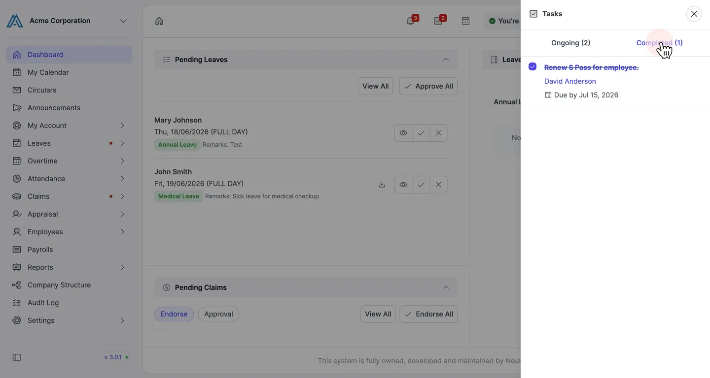Viewport: 710px width, 378px height.
Task: Select the Approval filter chip
Action: click(218, 314)
